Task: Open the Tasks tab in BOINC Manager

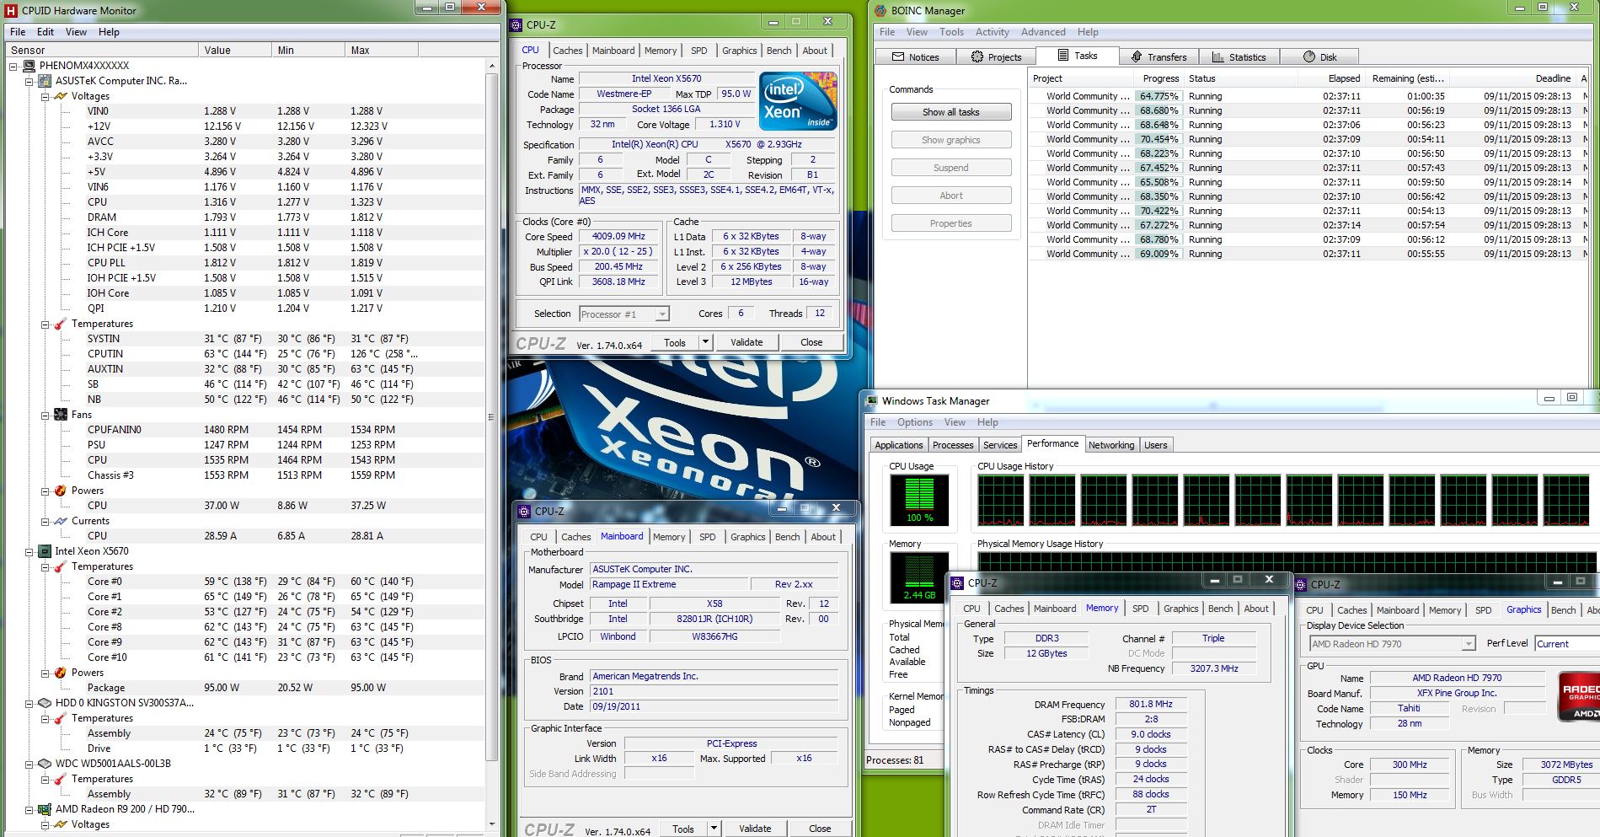Action: click(x=1077, y=56)
